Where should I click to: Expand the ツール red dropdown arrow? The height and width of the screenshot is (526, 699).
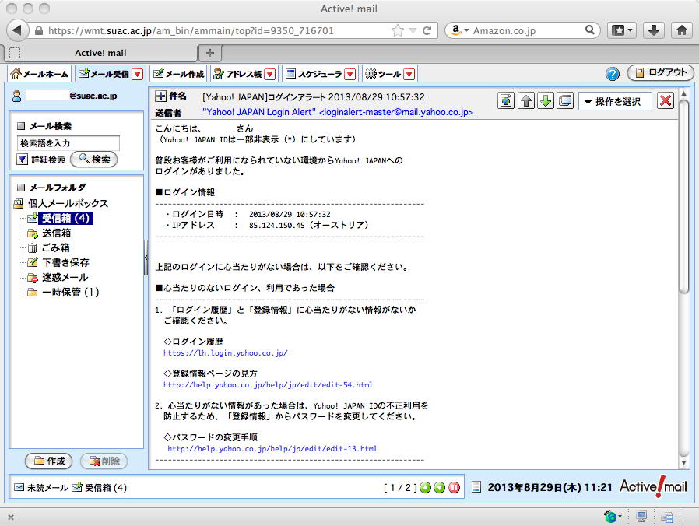409,74
